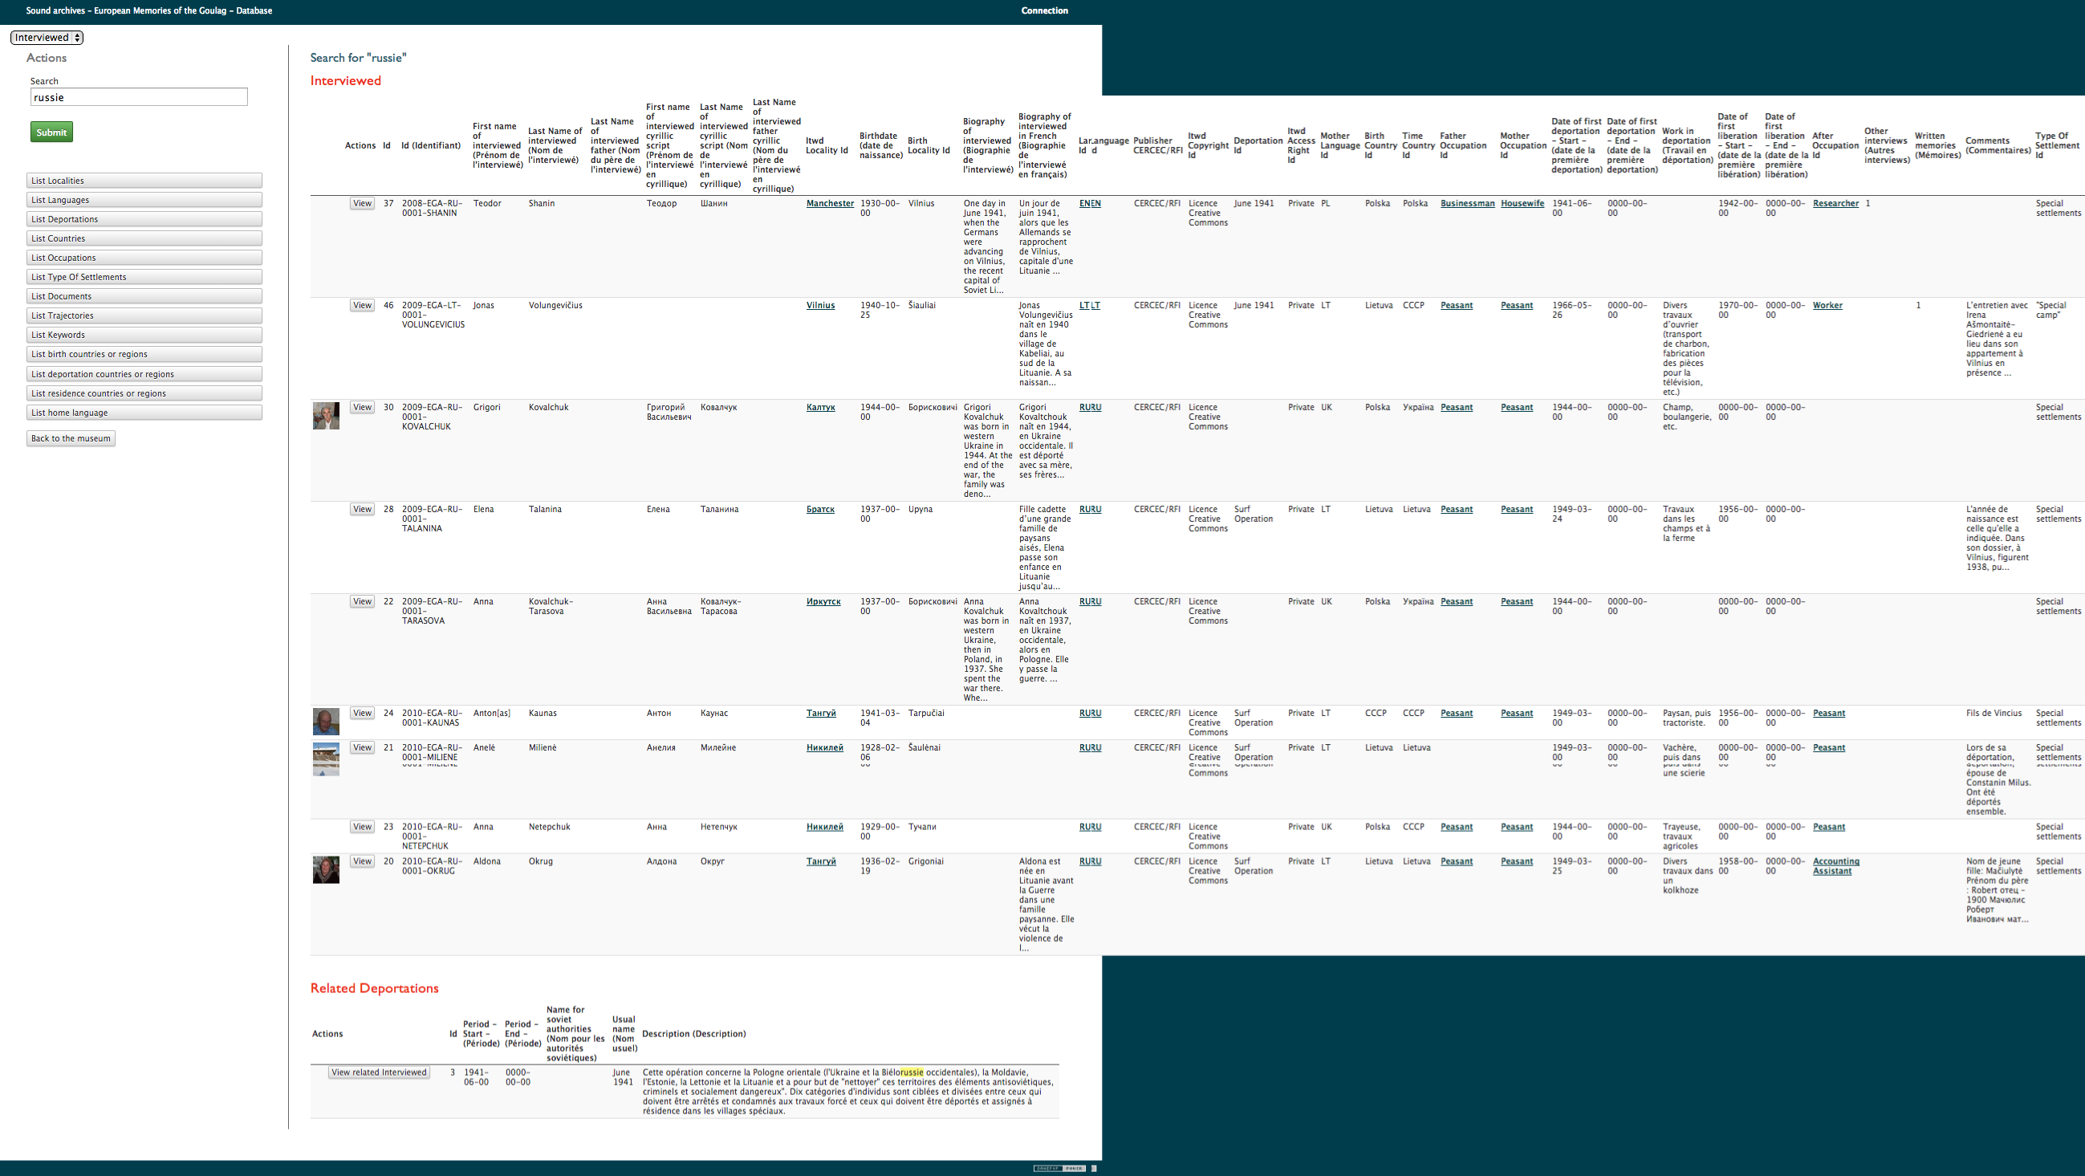Click Grigori Kovalchuk's photo thumbnail
This screenshot has height=1176, width=2085.
[x=326, y=416]
